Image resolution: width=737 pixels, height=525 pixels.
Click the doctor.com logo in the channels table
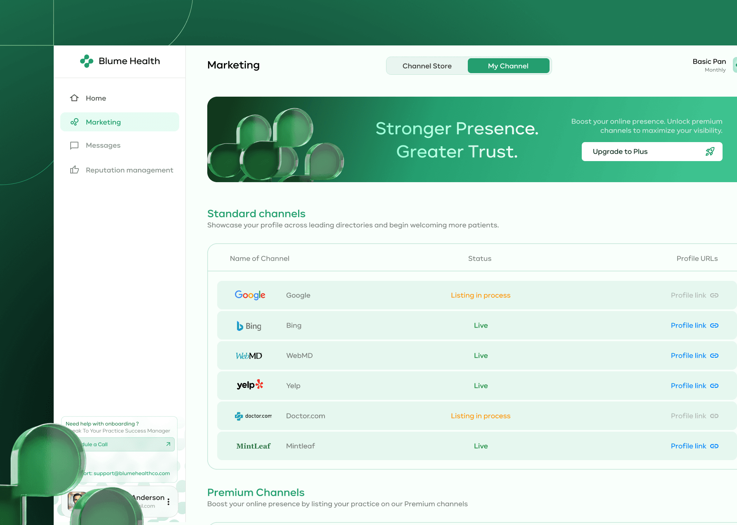254,416
